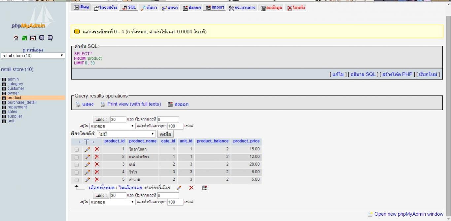Open the upper display mode dropdown
Viewport: 451px width, 221px height.
tap(113, 126)
